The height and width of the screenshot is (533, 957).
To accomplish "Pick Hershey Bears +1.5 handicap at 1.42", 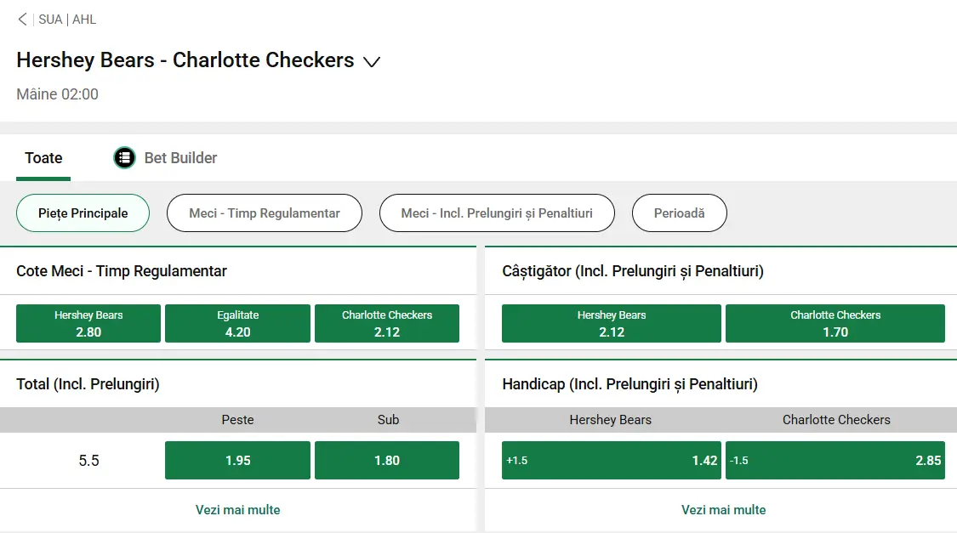I will 611,460.
